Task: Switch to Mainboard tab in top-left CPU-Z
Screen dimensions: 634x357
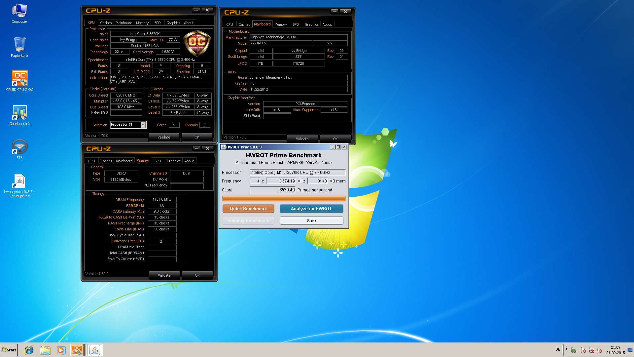Action: pyautogui.click(x=124, y=23)
